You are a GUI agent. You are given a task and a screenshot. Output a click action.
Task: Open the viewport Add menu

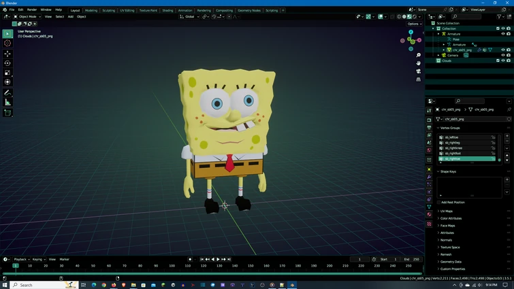[x=71, y=17]
